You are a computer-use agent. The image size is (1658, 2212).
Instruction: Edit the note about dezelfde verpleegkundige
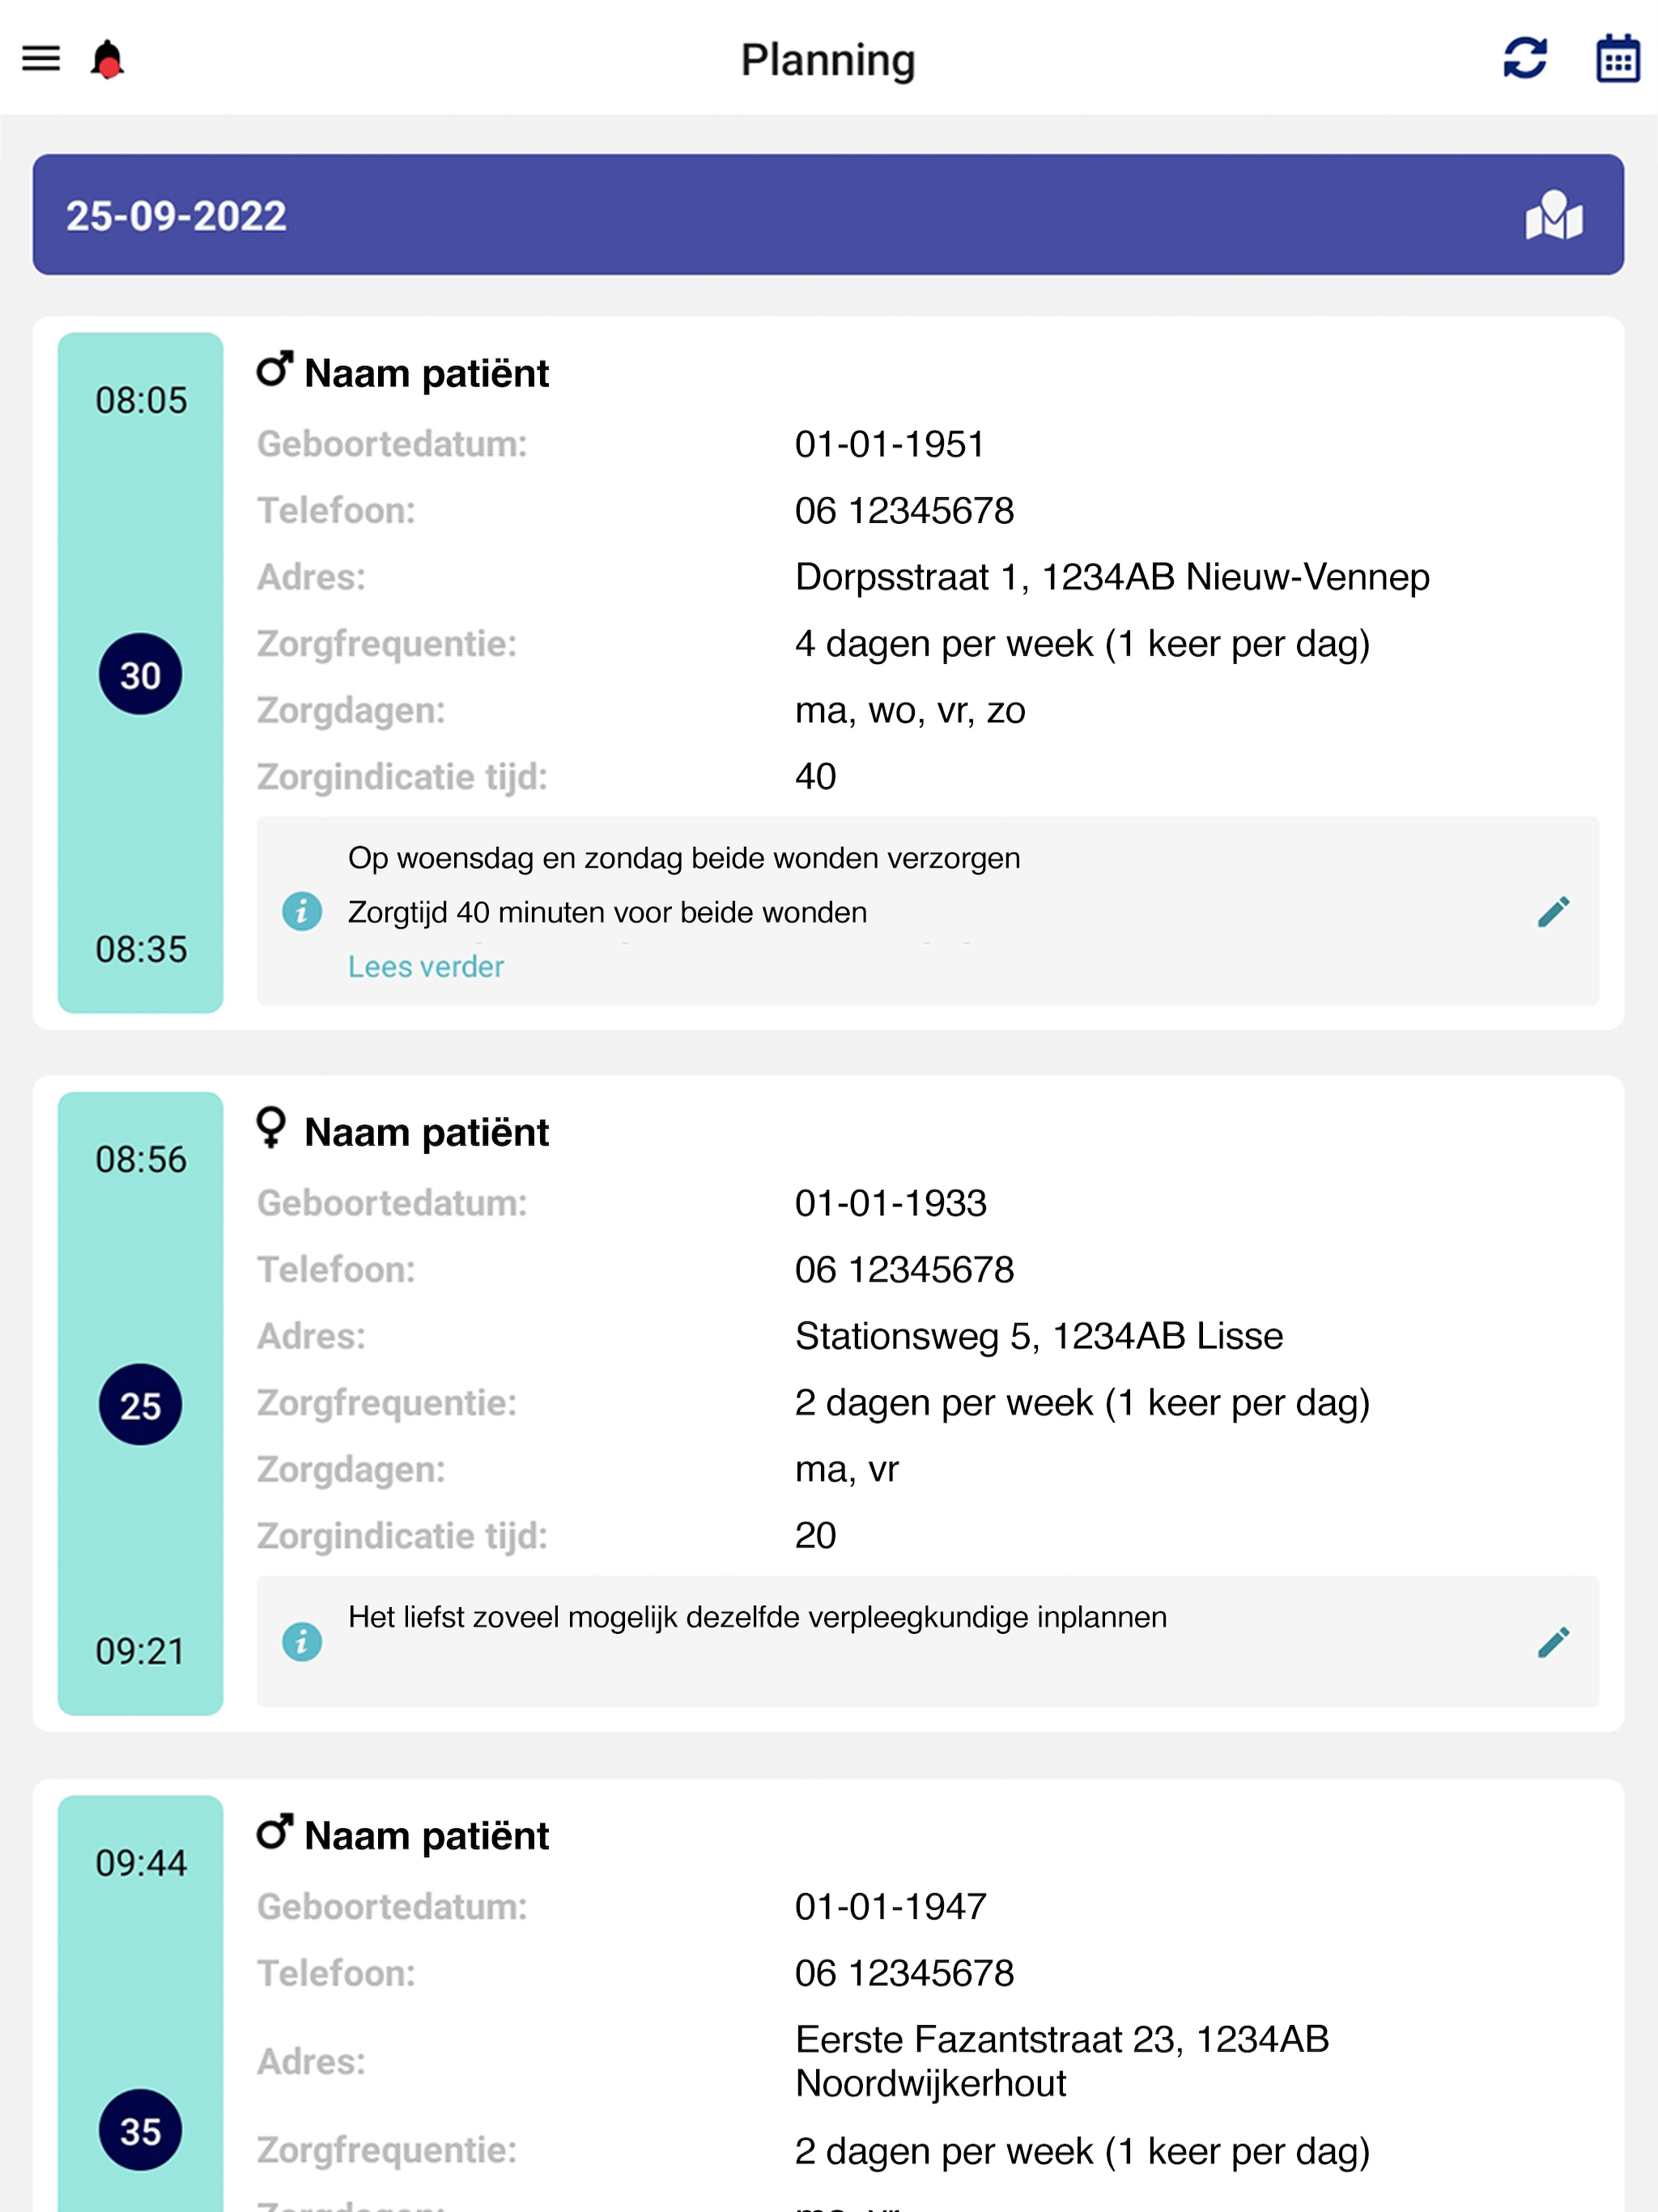[1553, 1641]
